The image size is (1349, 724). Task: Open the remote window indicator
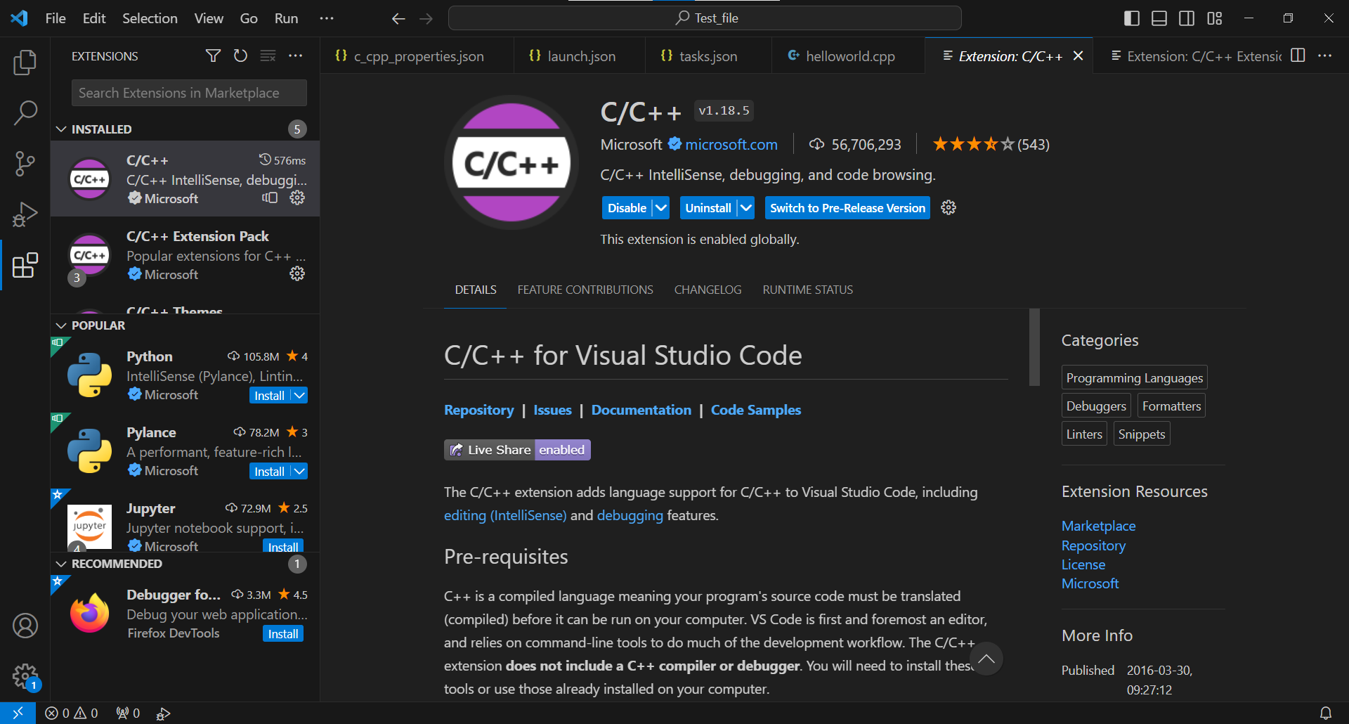tap(18, 713)
